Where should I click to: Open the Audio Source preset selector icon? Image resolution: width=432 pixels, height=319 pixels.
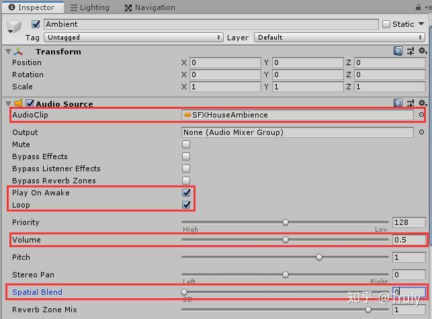coord(411,103)
